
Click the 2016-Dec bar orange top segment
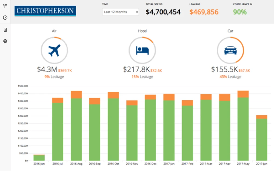[150, 97]
